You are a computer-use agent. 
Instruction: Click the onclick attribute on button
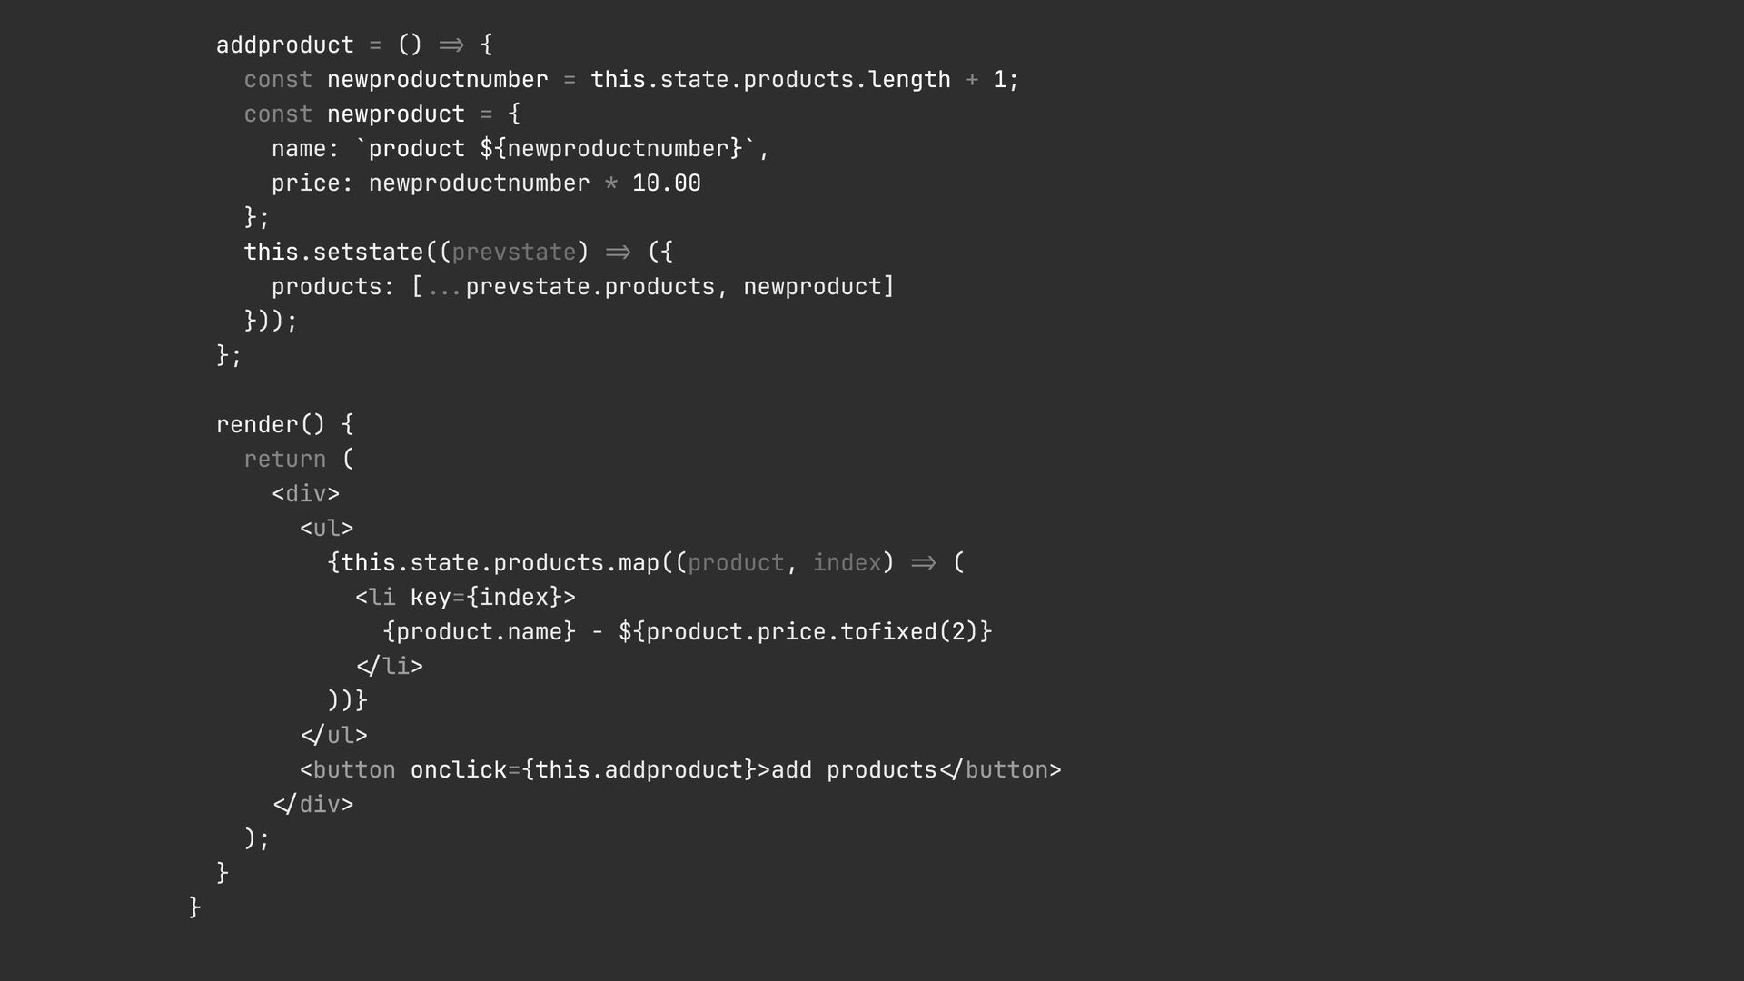click(x=459, y=769)
